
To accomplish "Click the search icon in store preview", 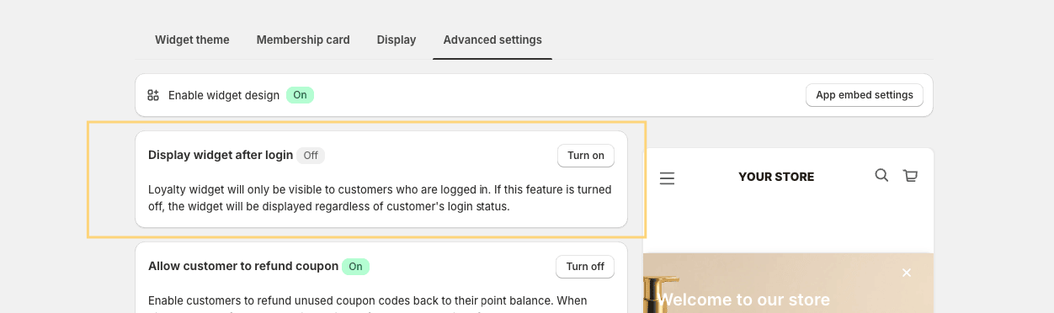I will [x=881, y=175].
